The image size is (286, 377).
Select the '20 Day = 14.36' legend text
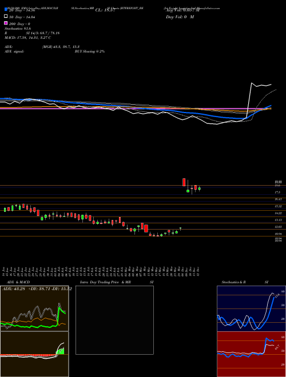pyautogui.click(x=22, y=10)
